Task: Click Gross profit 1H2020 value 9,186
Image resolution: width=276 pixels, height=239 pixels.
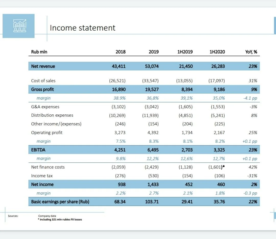Action: point(219,90)
